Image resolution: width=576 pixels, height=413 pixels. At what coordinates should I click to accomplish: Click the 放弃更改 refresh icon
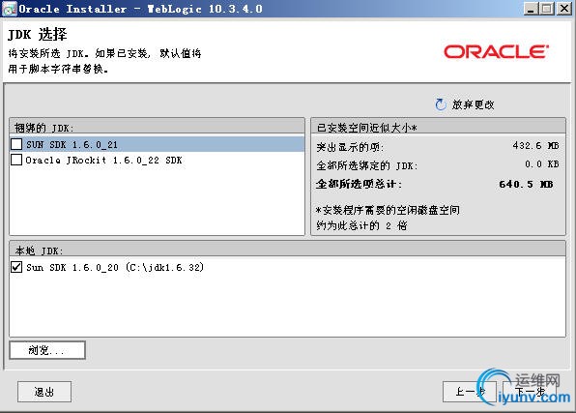[x=441, y=104]
